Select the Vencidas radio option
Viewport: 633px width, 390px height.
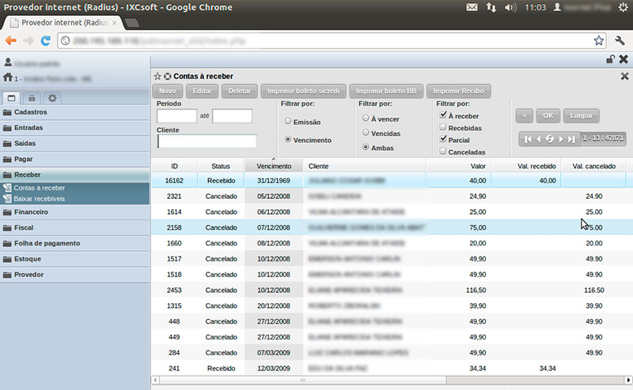(x=366, y=133)
